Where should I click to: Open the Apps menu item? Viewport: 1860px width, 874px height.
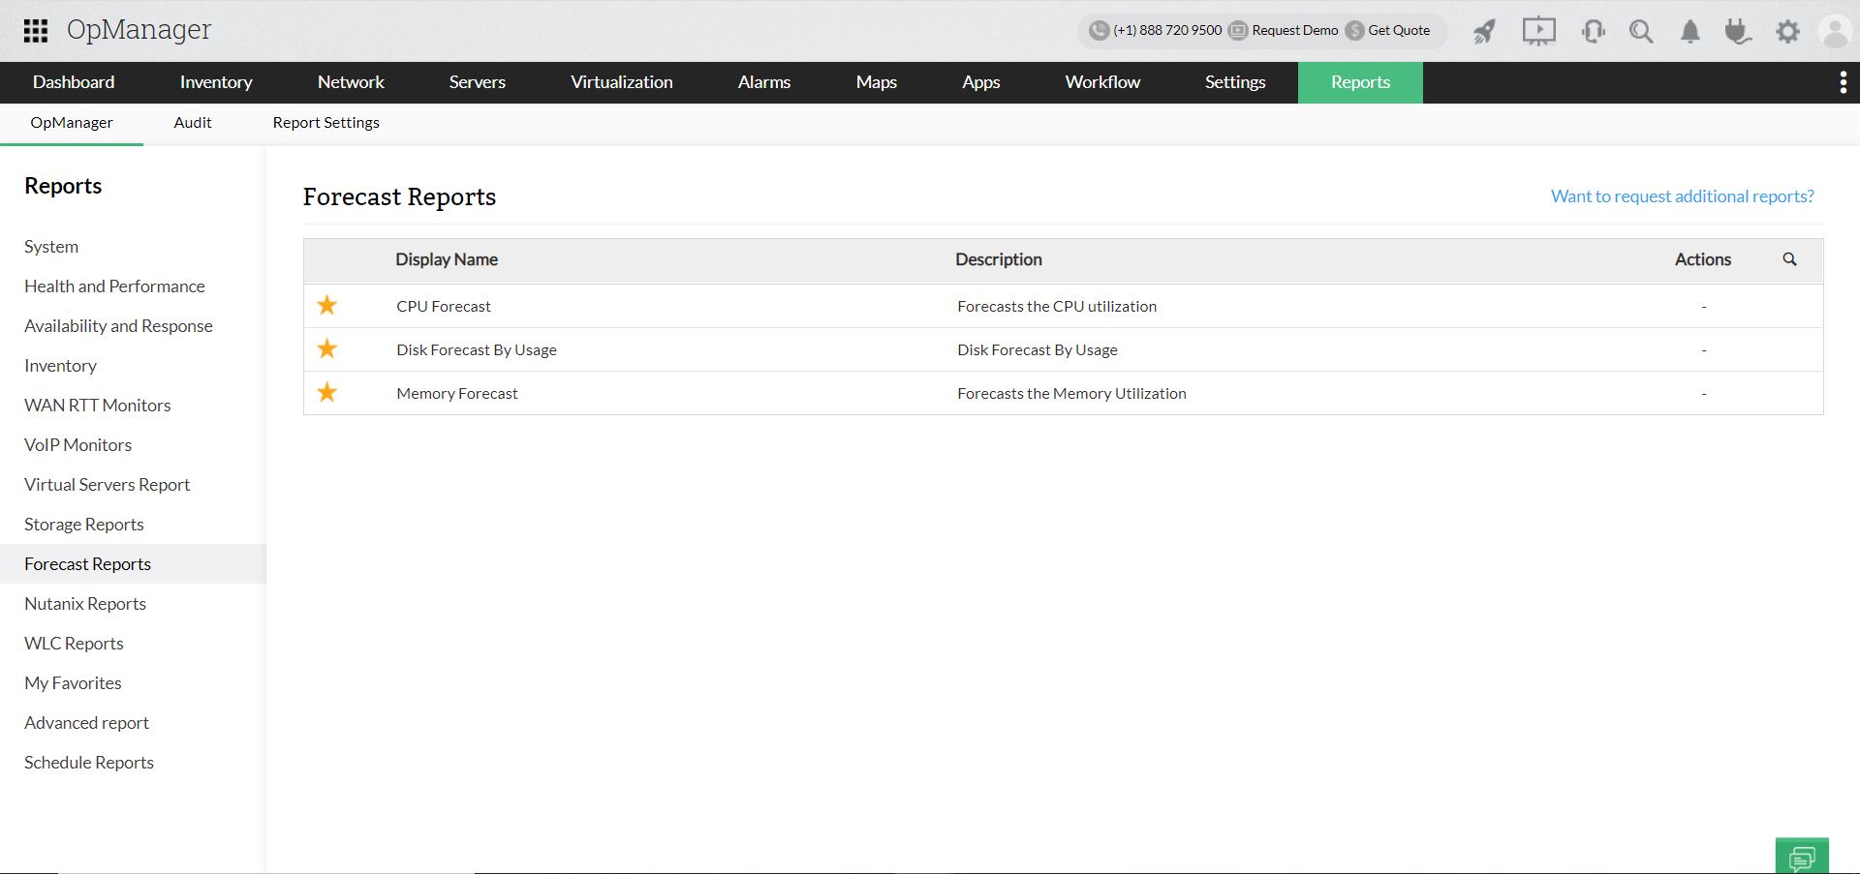point(981,82)
